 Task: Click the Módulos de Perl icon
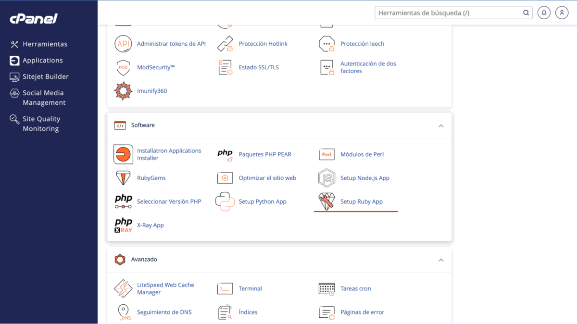[x=327, y=154]
